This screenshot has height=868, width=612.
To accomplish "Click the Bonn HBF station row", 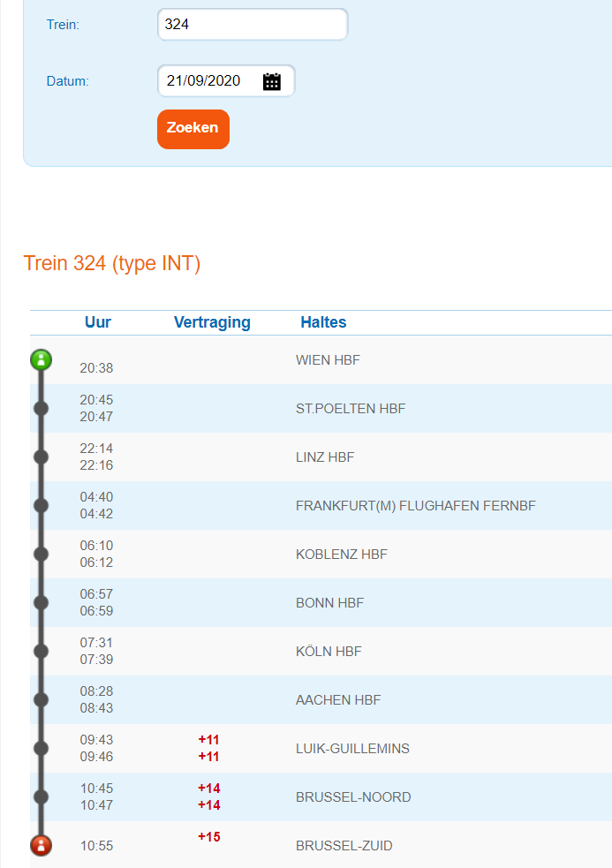I will pyautogui.click(x=330, y=603).
